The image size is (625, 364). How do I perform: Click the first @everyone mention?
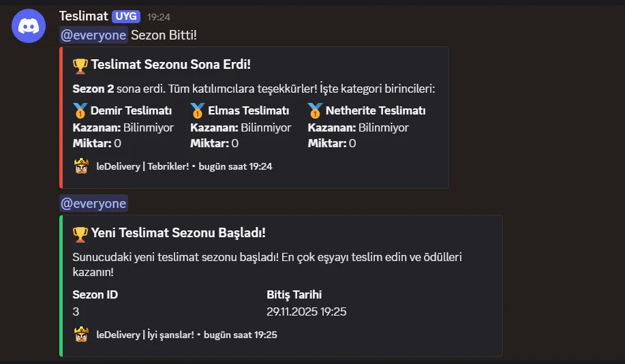[93, 35]
